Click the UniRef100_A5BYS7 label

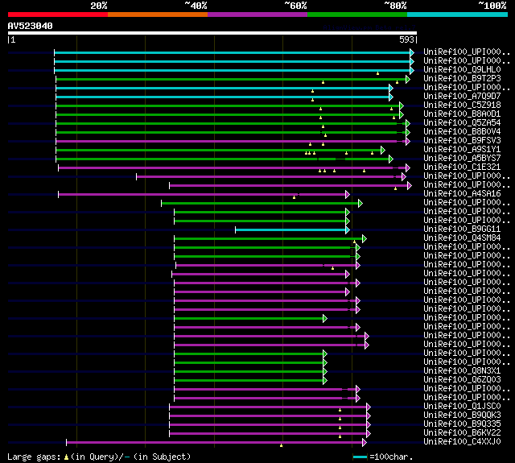[x=462, y=159]
